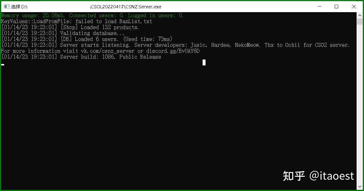Click the BanList.txt filename in error line
The height and width of the screenshot is (191, 364).
pos(136,21)
